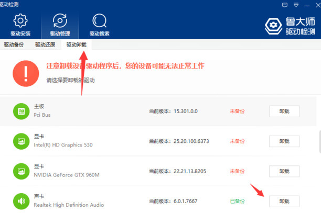Select the Intel(R) HD Graphics 530 name
Viewport: 321px width, 213px height.
63,145
